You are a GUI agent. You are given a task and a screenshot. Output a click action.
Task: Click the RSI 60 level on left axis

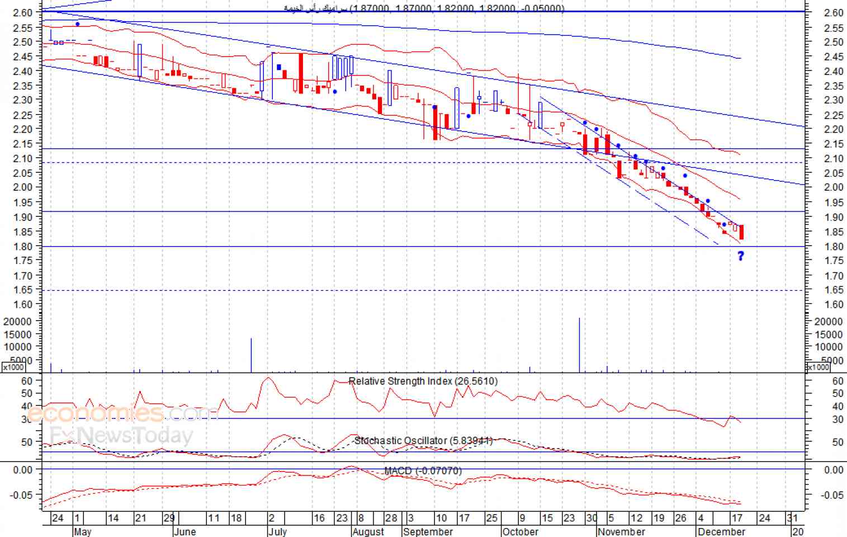tap(27, 381)
